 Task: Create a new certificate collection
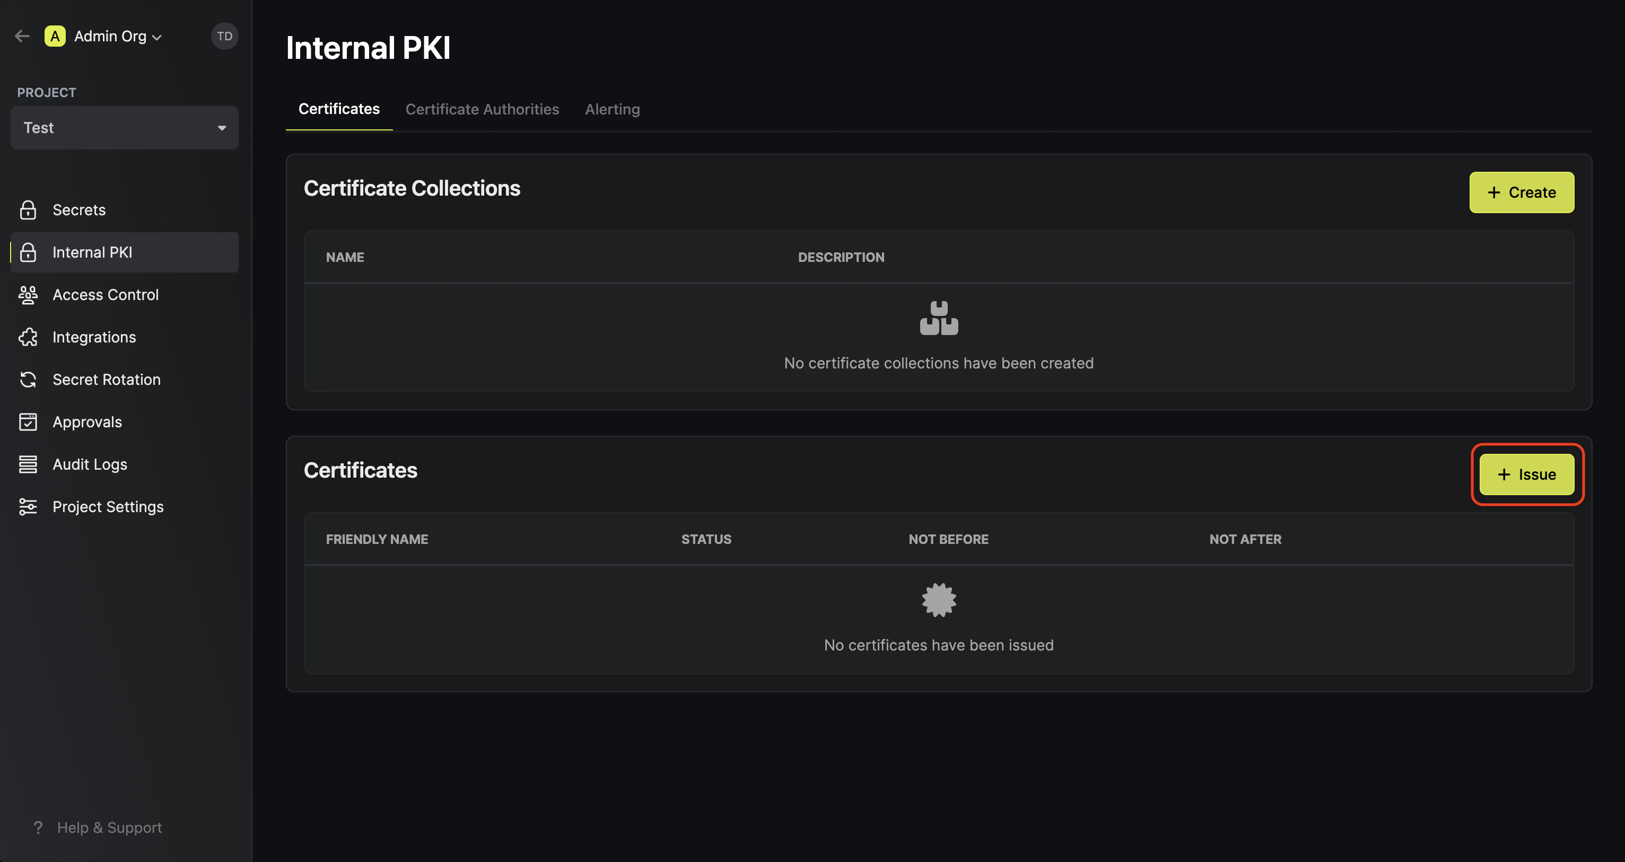tap(1522, 192)
